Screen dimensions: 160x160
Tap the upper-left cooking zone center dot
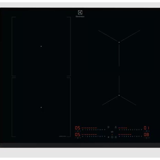[41, 46]
